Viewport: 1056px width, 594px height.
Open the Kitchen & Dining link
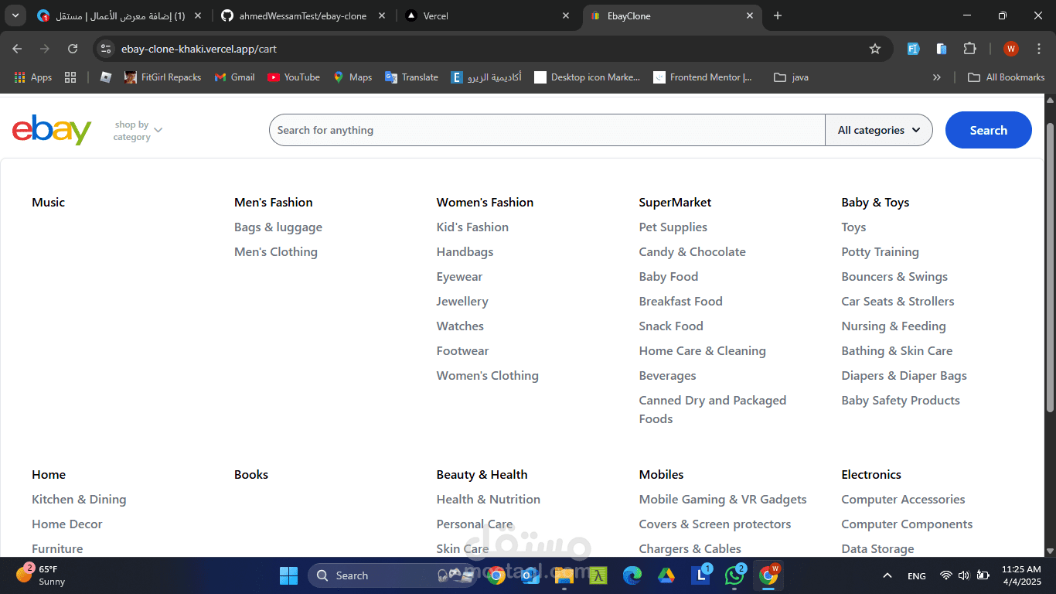[x=79, y=500]
